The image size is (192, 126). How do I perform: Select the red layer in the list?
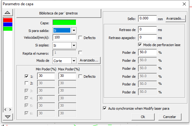(8, 20)
